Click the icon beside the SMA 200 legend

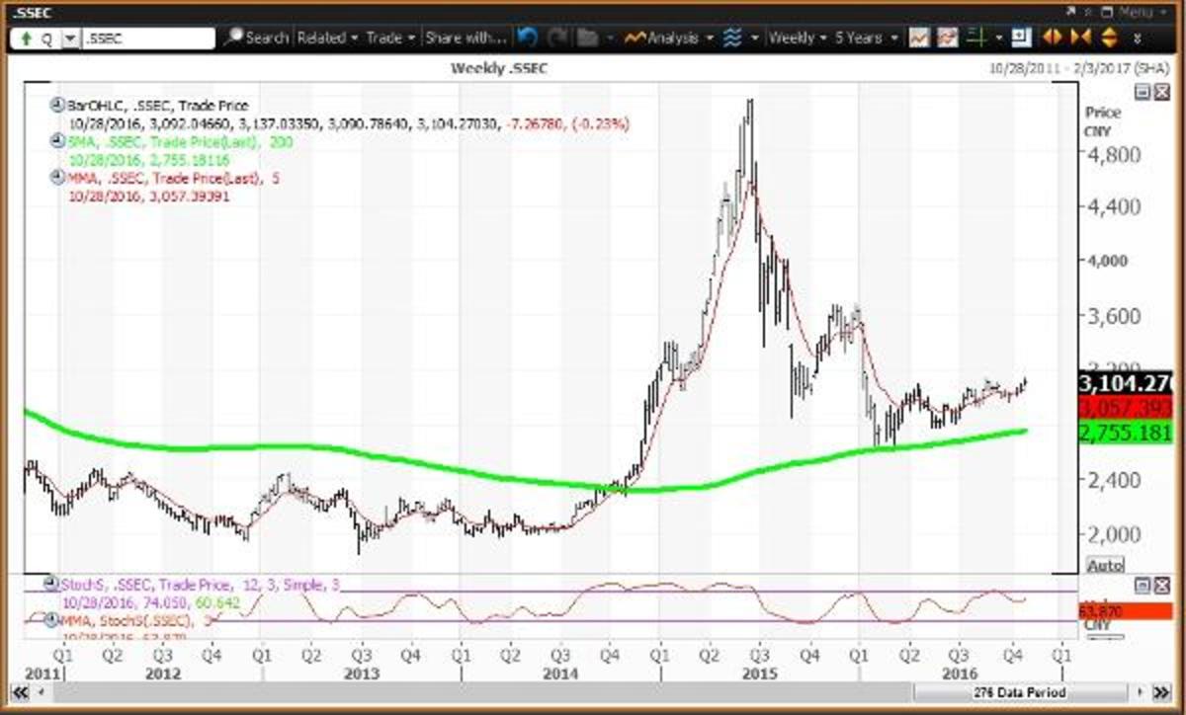click(57, 141)
